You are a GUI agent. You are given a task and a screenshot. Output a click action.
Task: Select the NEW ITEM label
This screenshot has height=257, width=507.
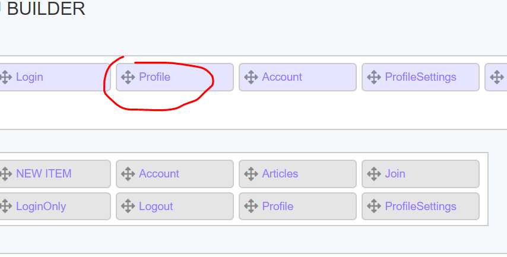43,174
